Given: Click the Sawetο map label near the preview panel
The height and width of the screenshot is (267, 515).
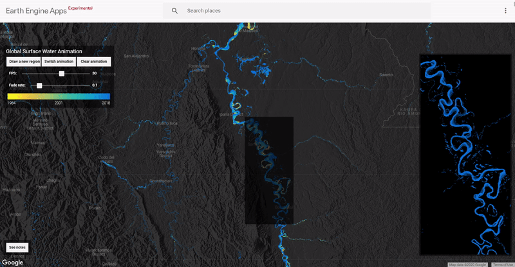Looking at the screenshot, I should click(x=386, y=74).
